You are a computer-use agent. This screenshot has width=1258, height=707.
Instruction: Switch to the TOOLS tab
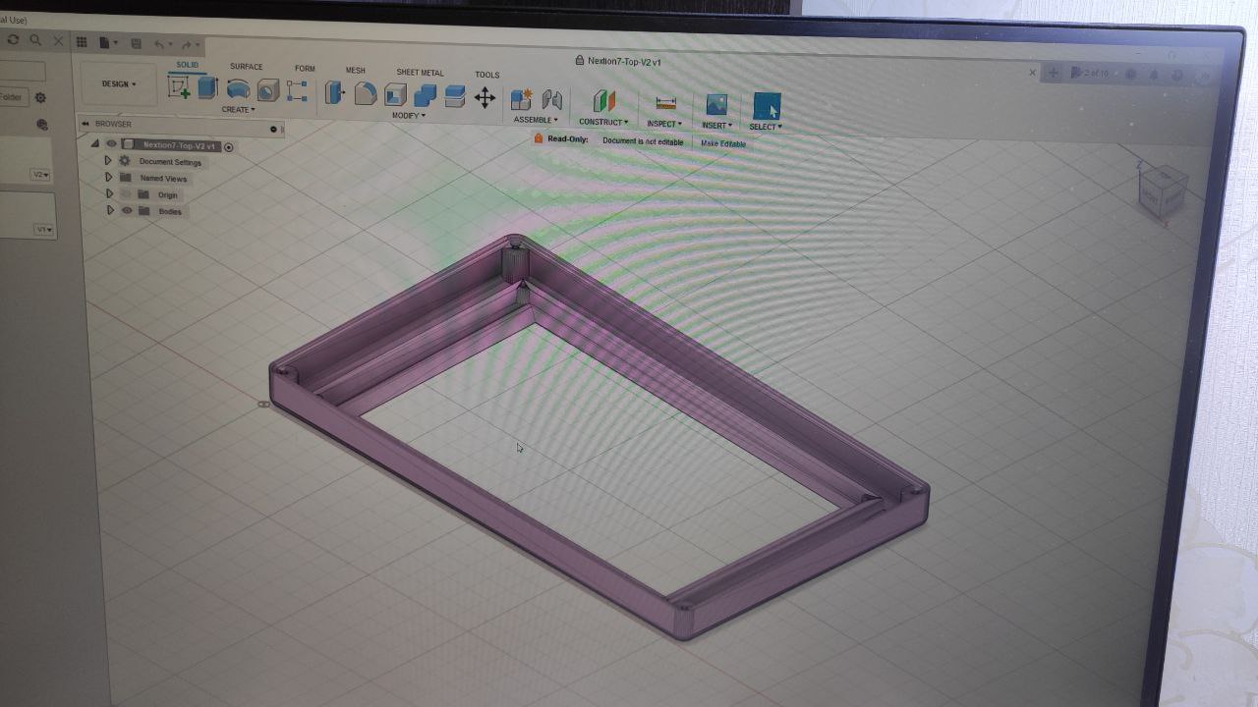pyautogui.click(x=486, y=75)
